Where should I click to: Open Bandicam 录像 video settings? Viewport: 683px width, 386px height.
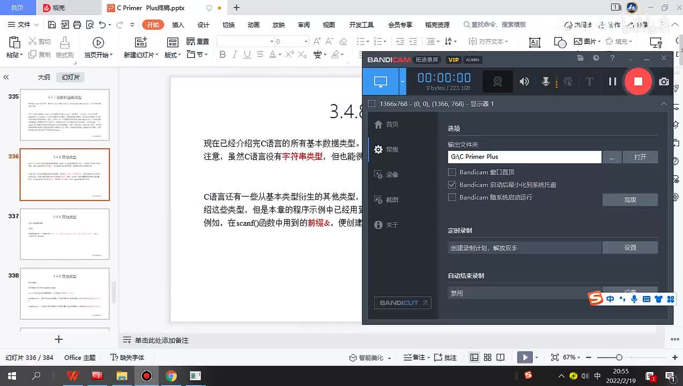point(386,175)
